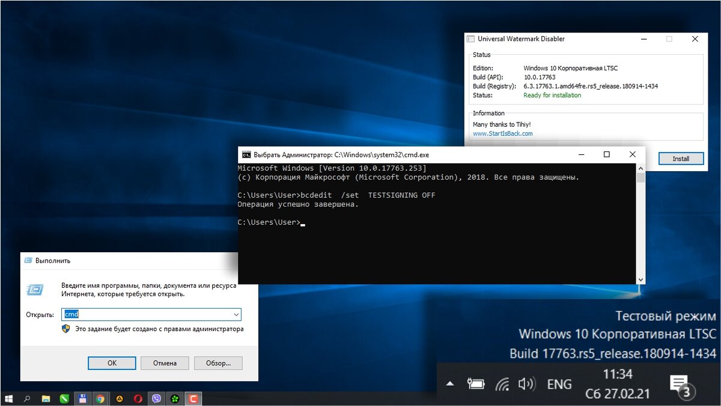Browse for a file with Обзор...
The width and height of the screenshot is (721, 406).
point(218,363)
